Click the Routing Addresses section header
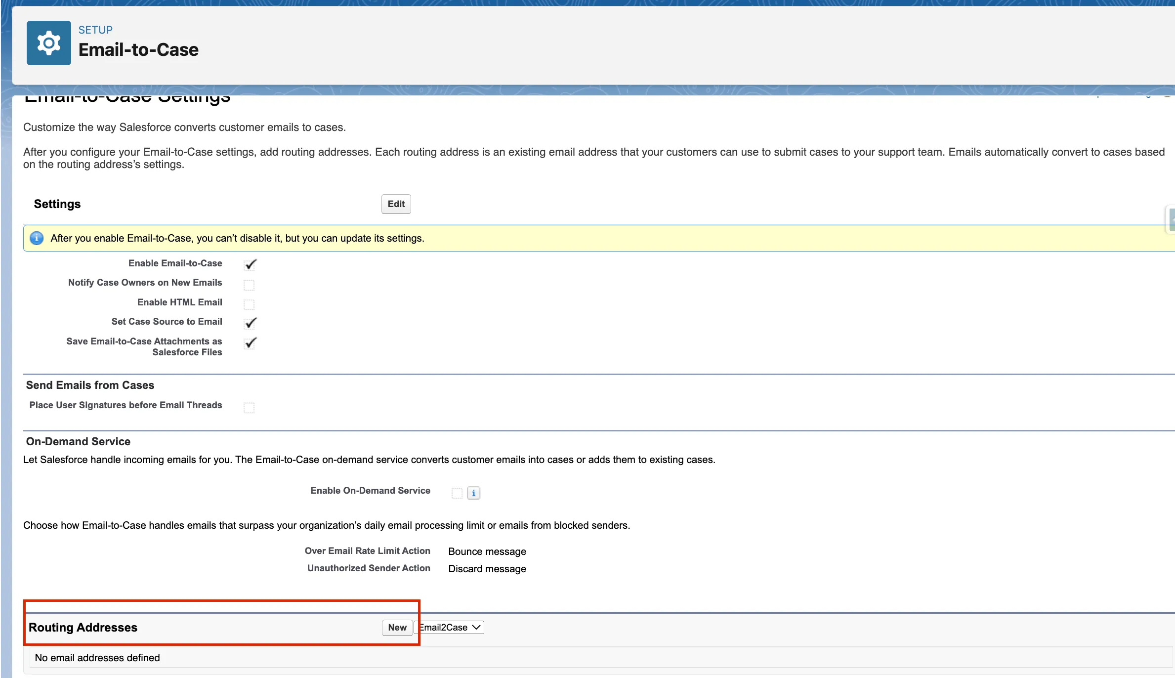This screenshot has width=1175, height=678. point(83,627)
